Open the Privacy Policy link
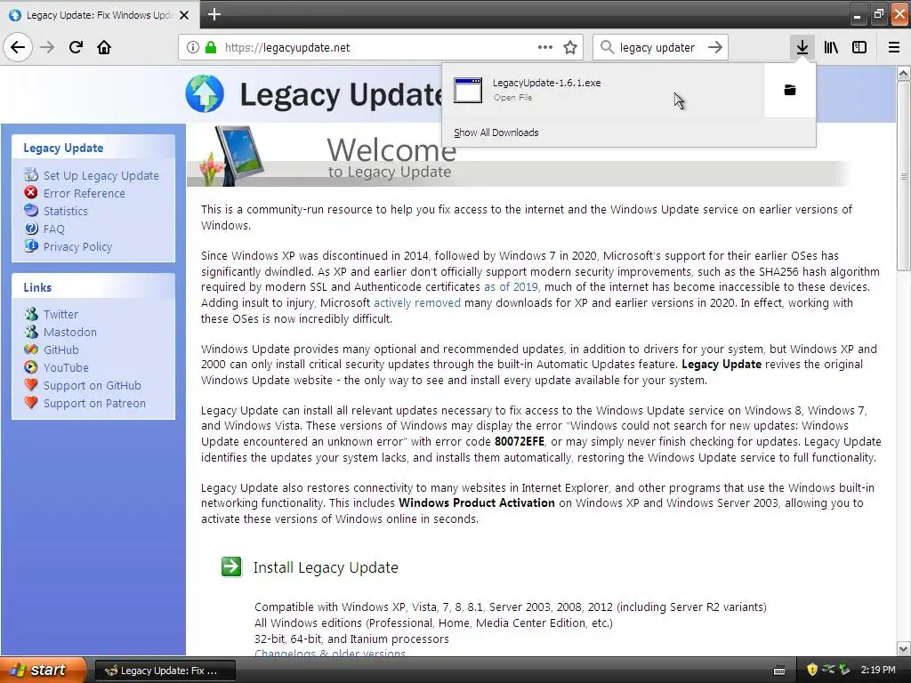 [x=77, y=246]
